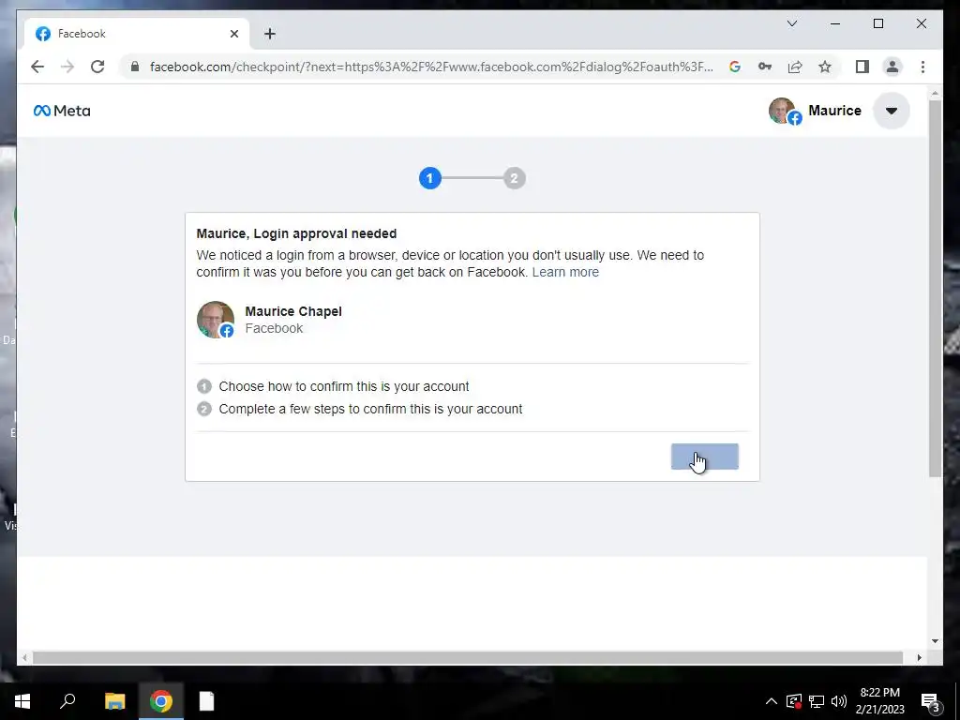Click the Maurice Chapel name text
Image resolution: width=960 pixels, height=720 pixels.
[293, 311]
